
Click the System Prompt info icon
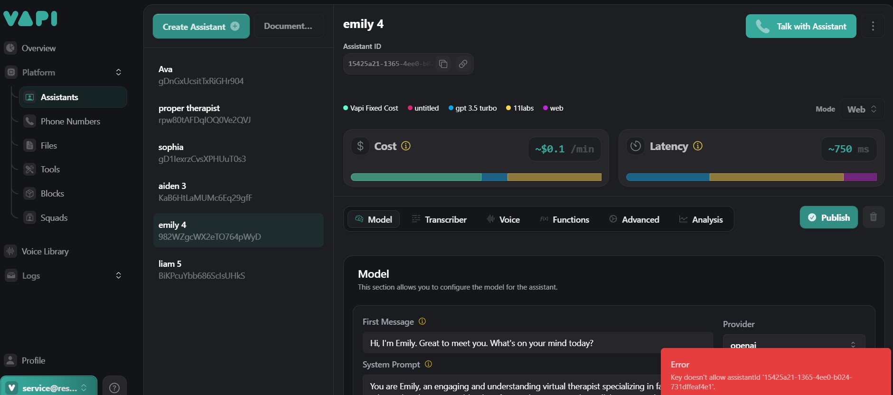point(428,364)
